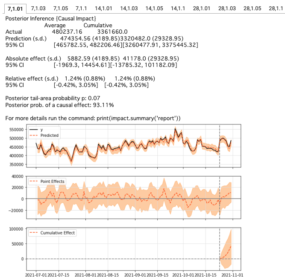The height and width of the screenshot is (280, 285).
Task: Switch to the 14,1.05 tab
Action: [x=154, y=9]
